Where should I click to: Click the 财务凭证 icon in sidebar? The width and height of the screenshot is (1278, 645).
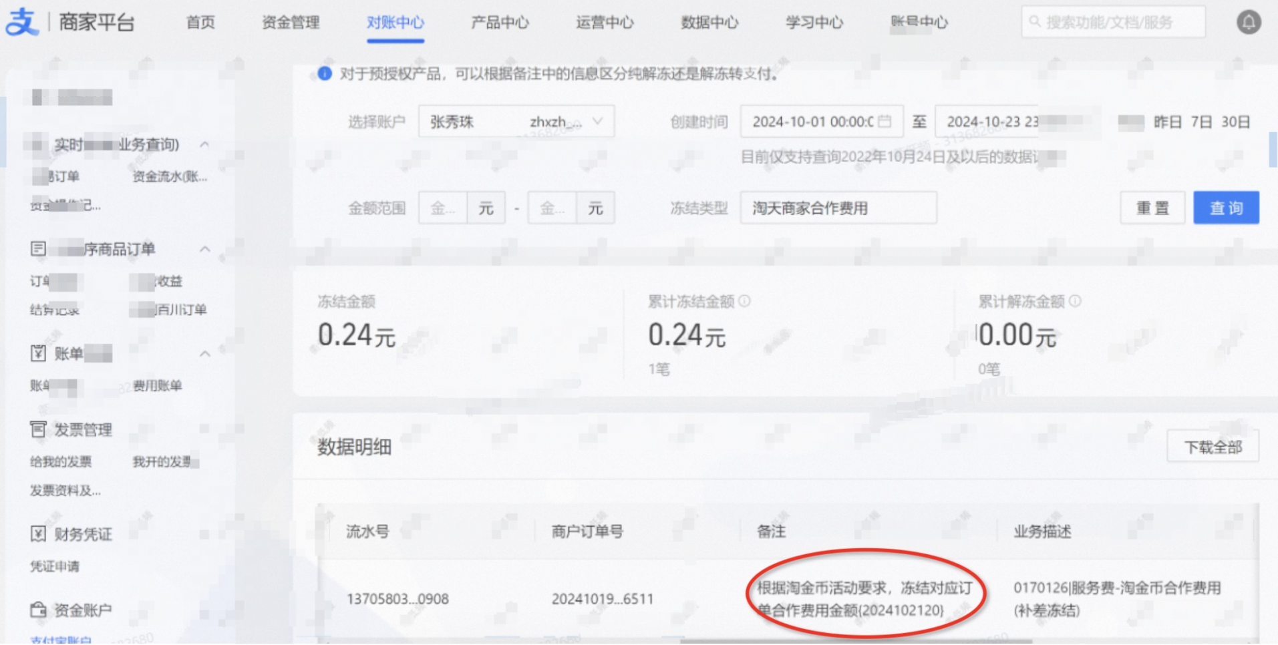[x=38, y=533]
